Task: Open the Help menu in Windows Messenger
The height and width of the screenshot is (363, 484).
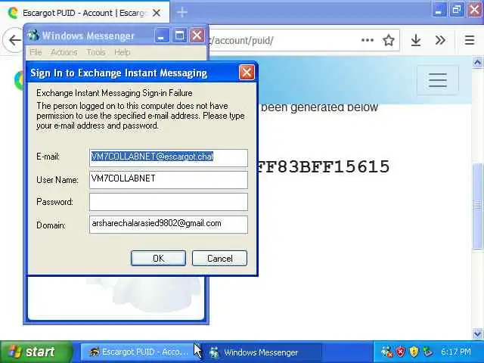Action: coord(123,52)
